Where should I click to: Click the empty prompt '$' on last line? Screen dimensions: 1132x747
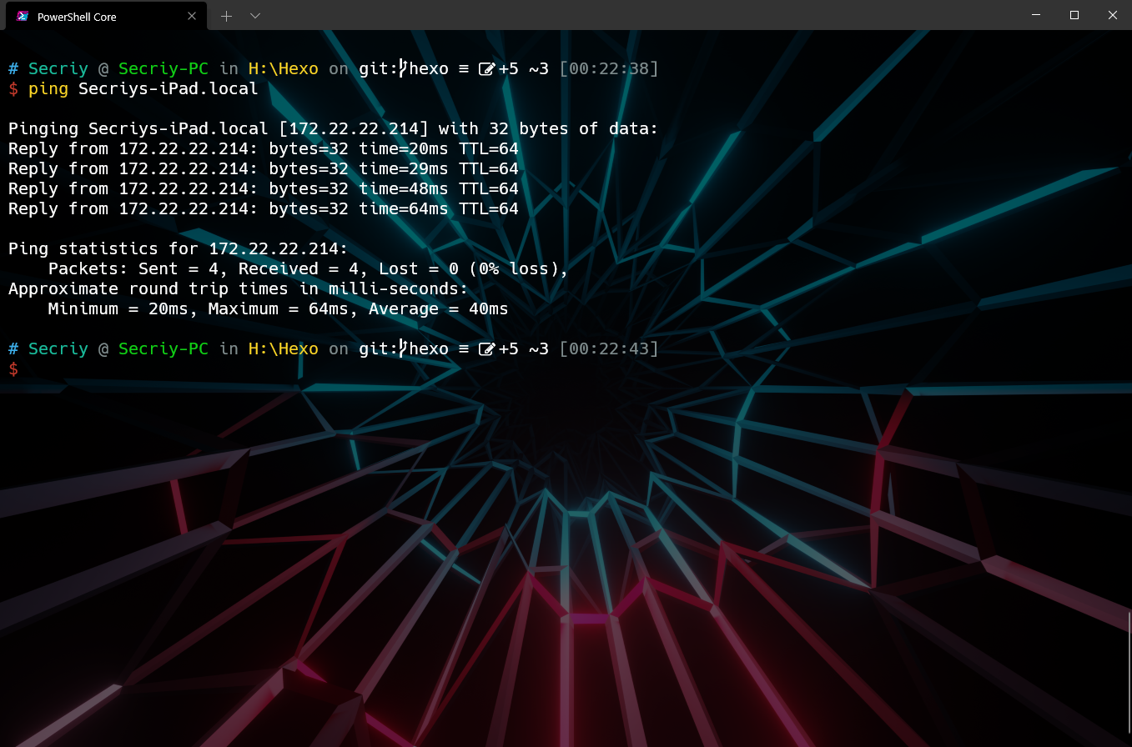pos(13,368)
